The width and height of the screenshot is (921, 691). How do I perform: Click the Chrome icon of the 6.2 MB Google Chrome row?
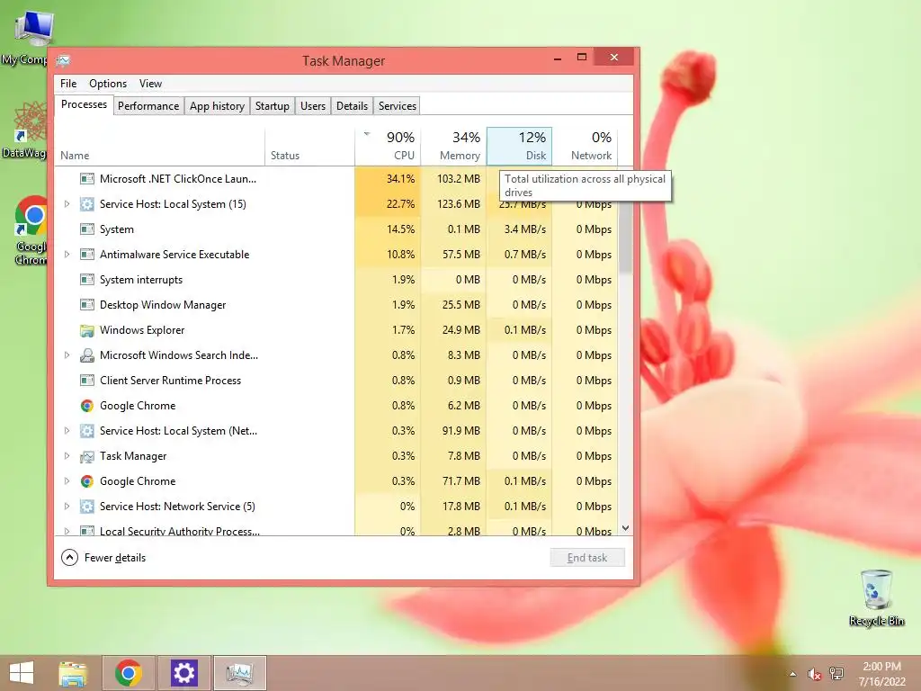click(x=87, y=406)
